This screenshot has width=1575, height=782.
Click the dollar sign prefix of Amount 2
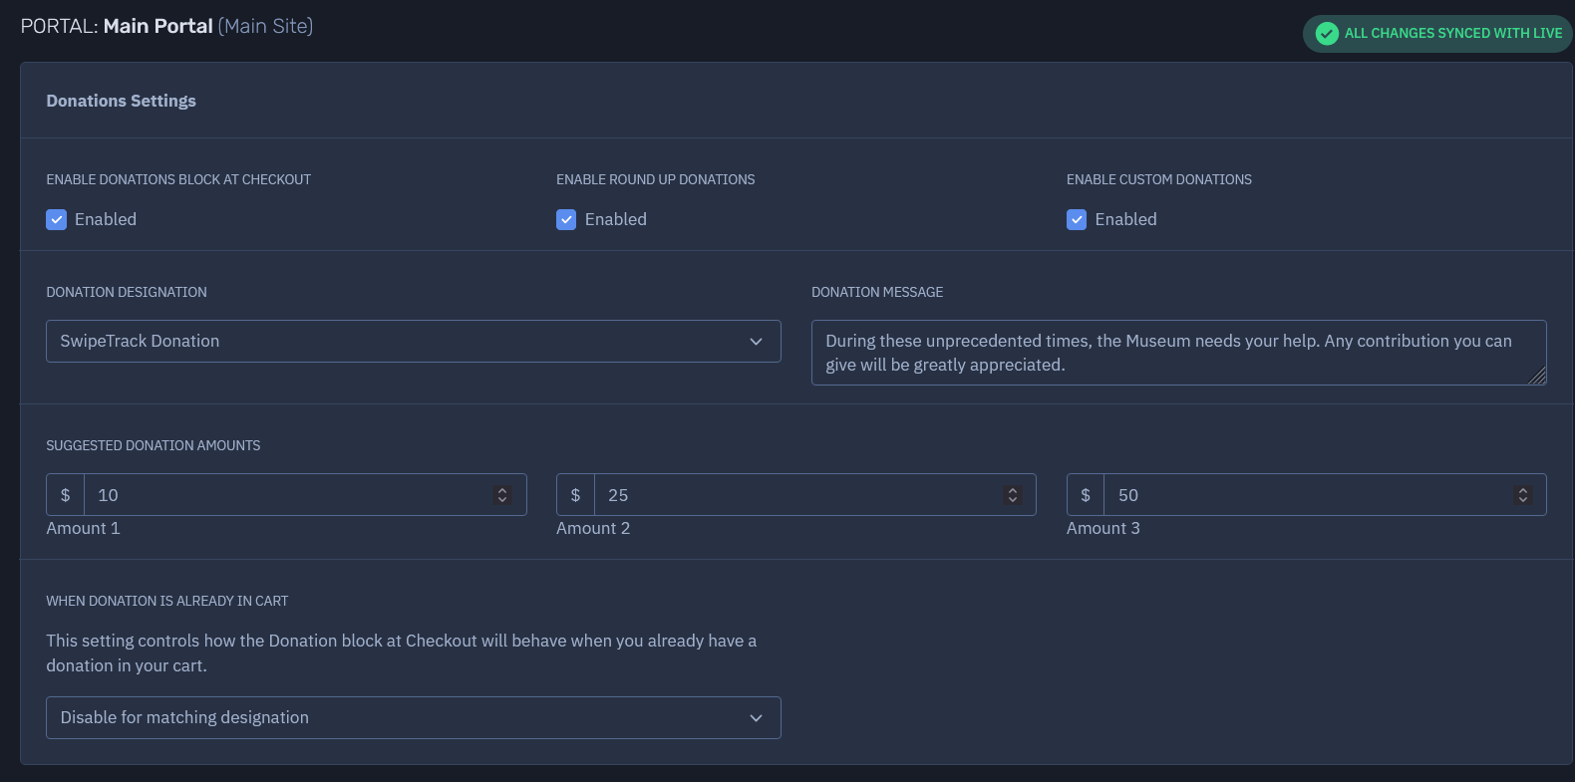(575, 495)
